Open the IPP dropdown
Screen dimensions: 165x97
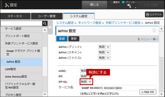[86, 76]
